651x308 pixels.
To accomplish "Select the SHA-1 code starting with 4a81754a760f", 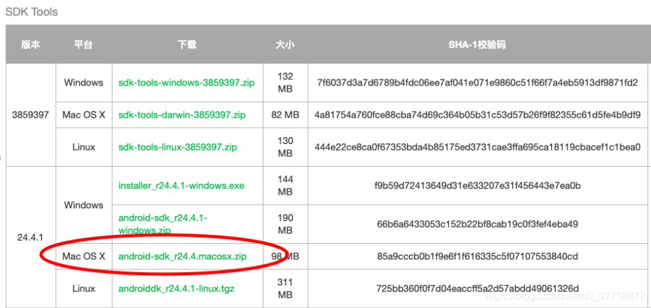I will pyautogui.click(x=477, y=114).
